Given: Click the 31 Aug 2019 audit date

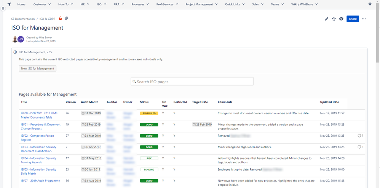Looking at the screenshot, I should click(x=91, y=181).
